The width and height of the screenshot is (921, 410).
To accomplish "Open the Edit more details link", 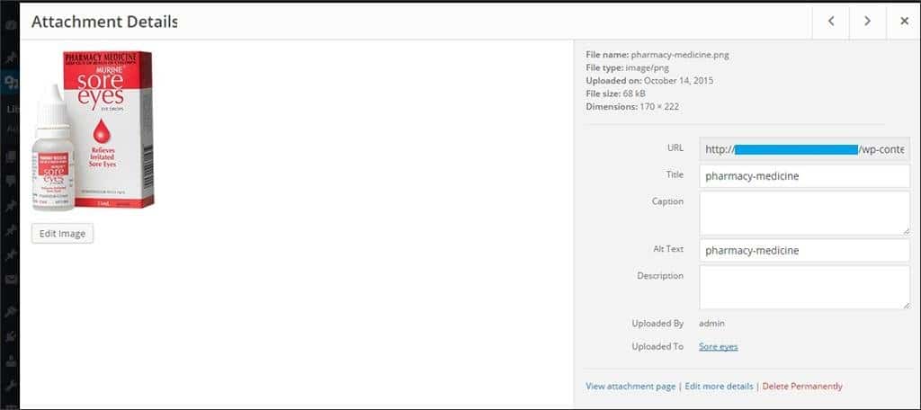I will click(719, 386).
